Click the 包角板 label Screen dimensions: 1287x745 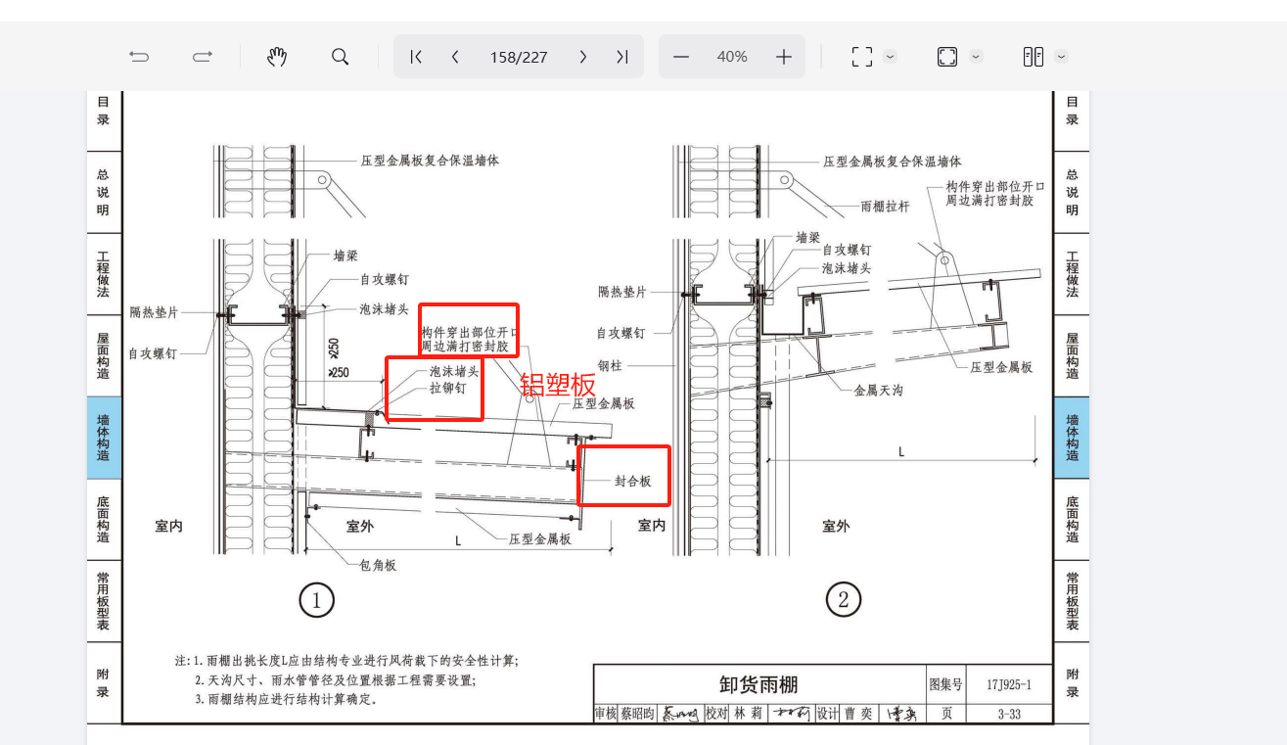pos(378,565)
